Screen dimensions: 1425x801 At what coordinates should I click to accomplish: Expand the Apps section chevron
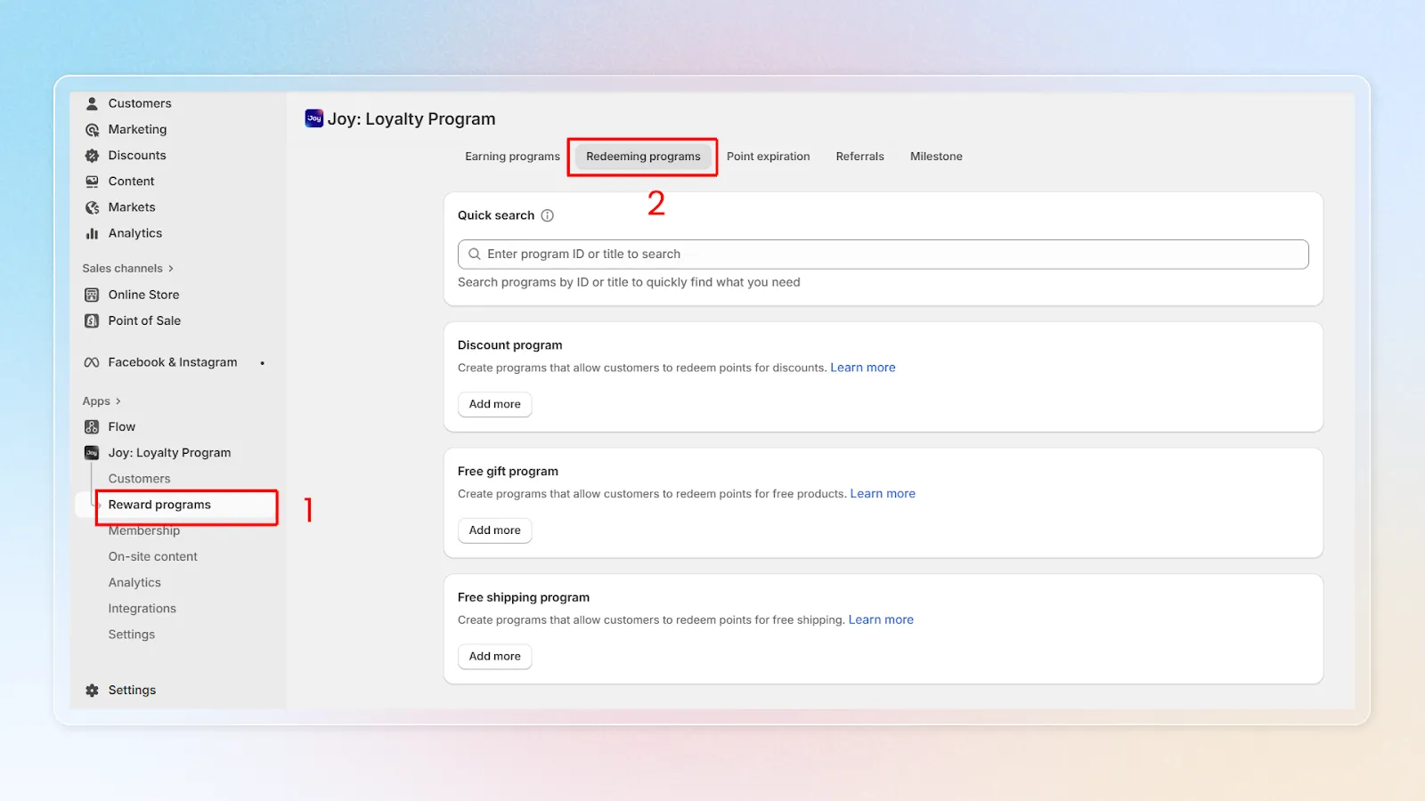tap(118, 401)
